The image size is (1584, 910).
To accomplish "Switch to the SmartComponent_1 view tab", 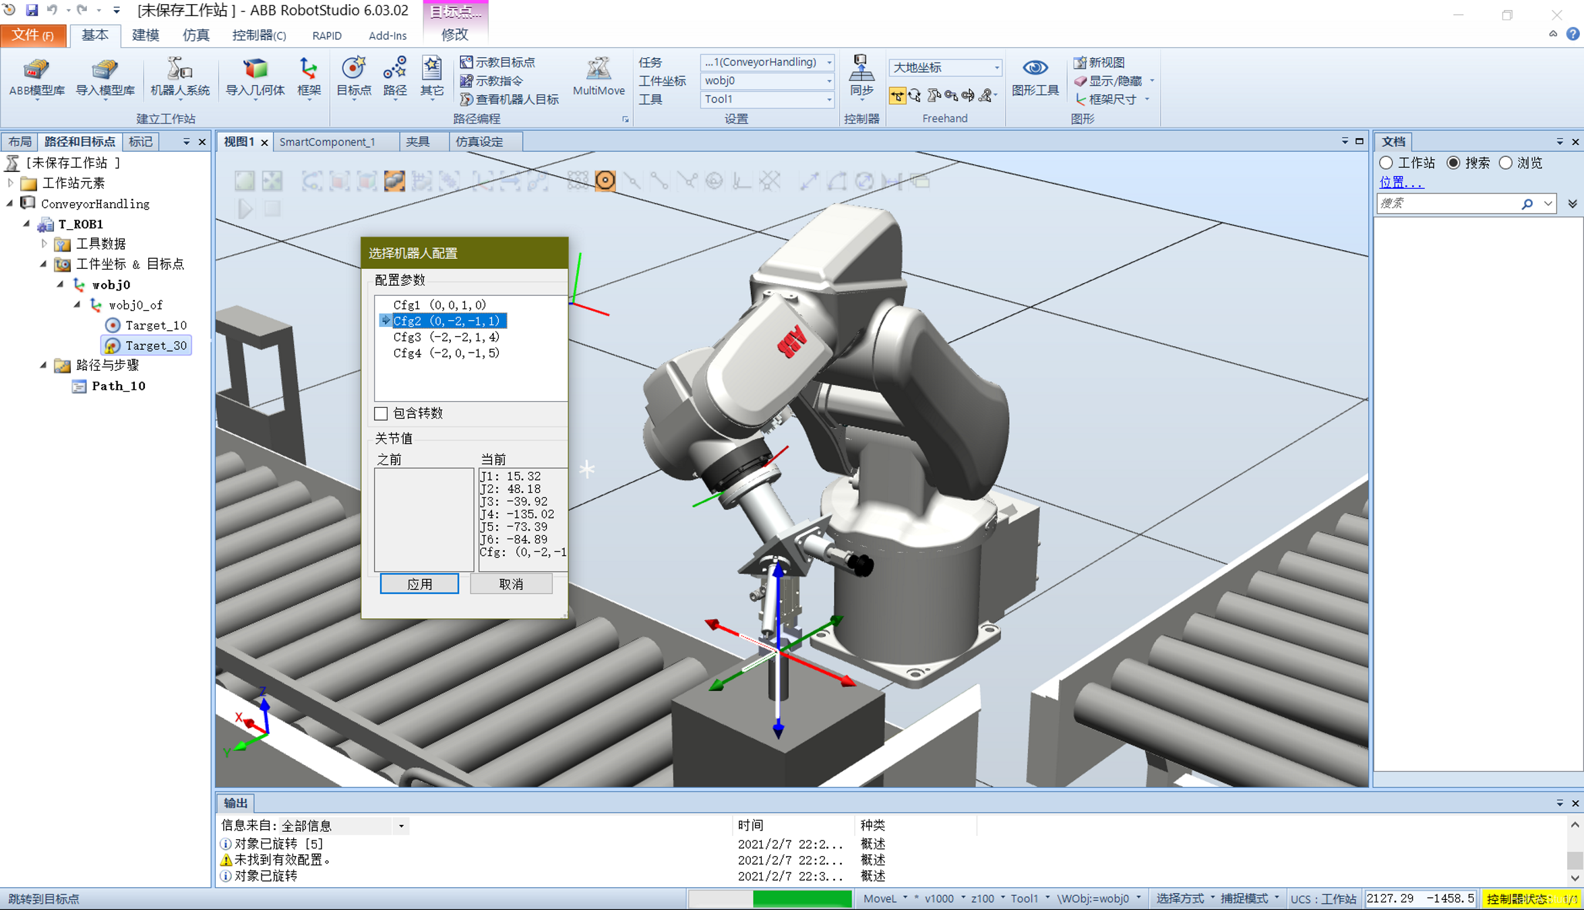I will tap(327, 142).
